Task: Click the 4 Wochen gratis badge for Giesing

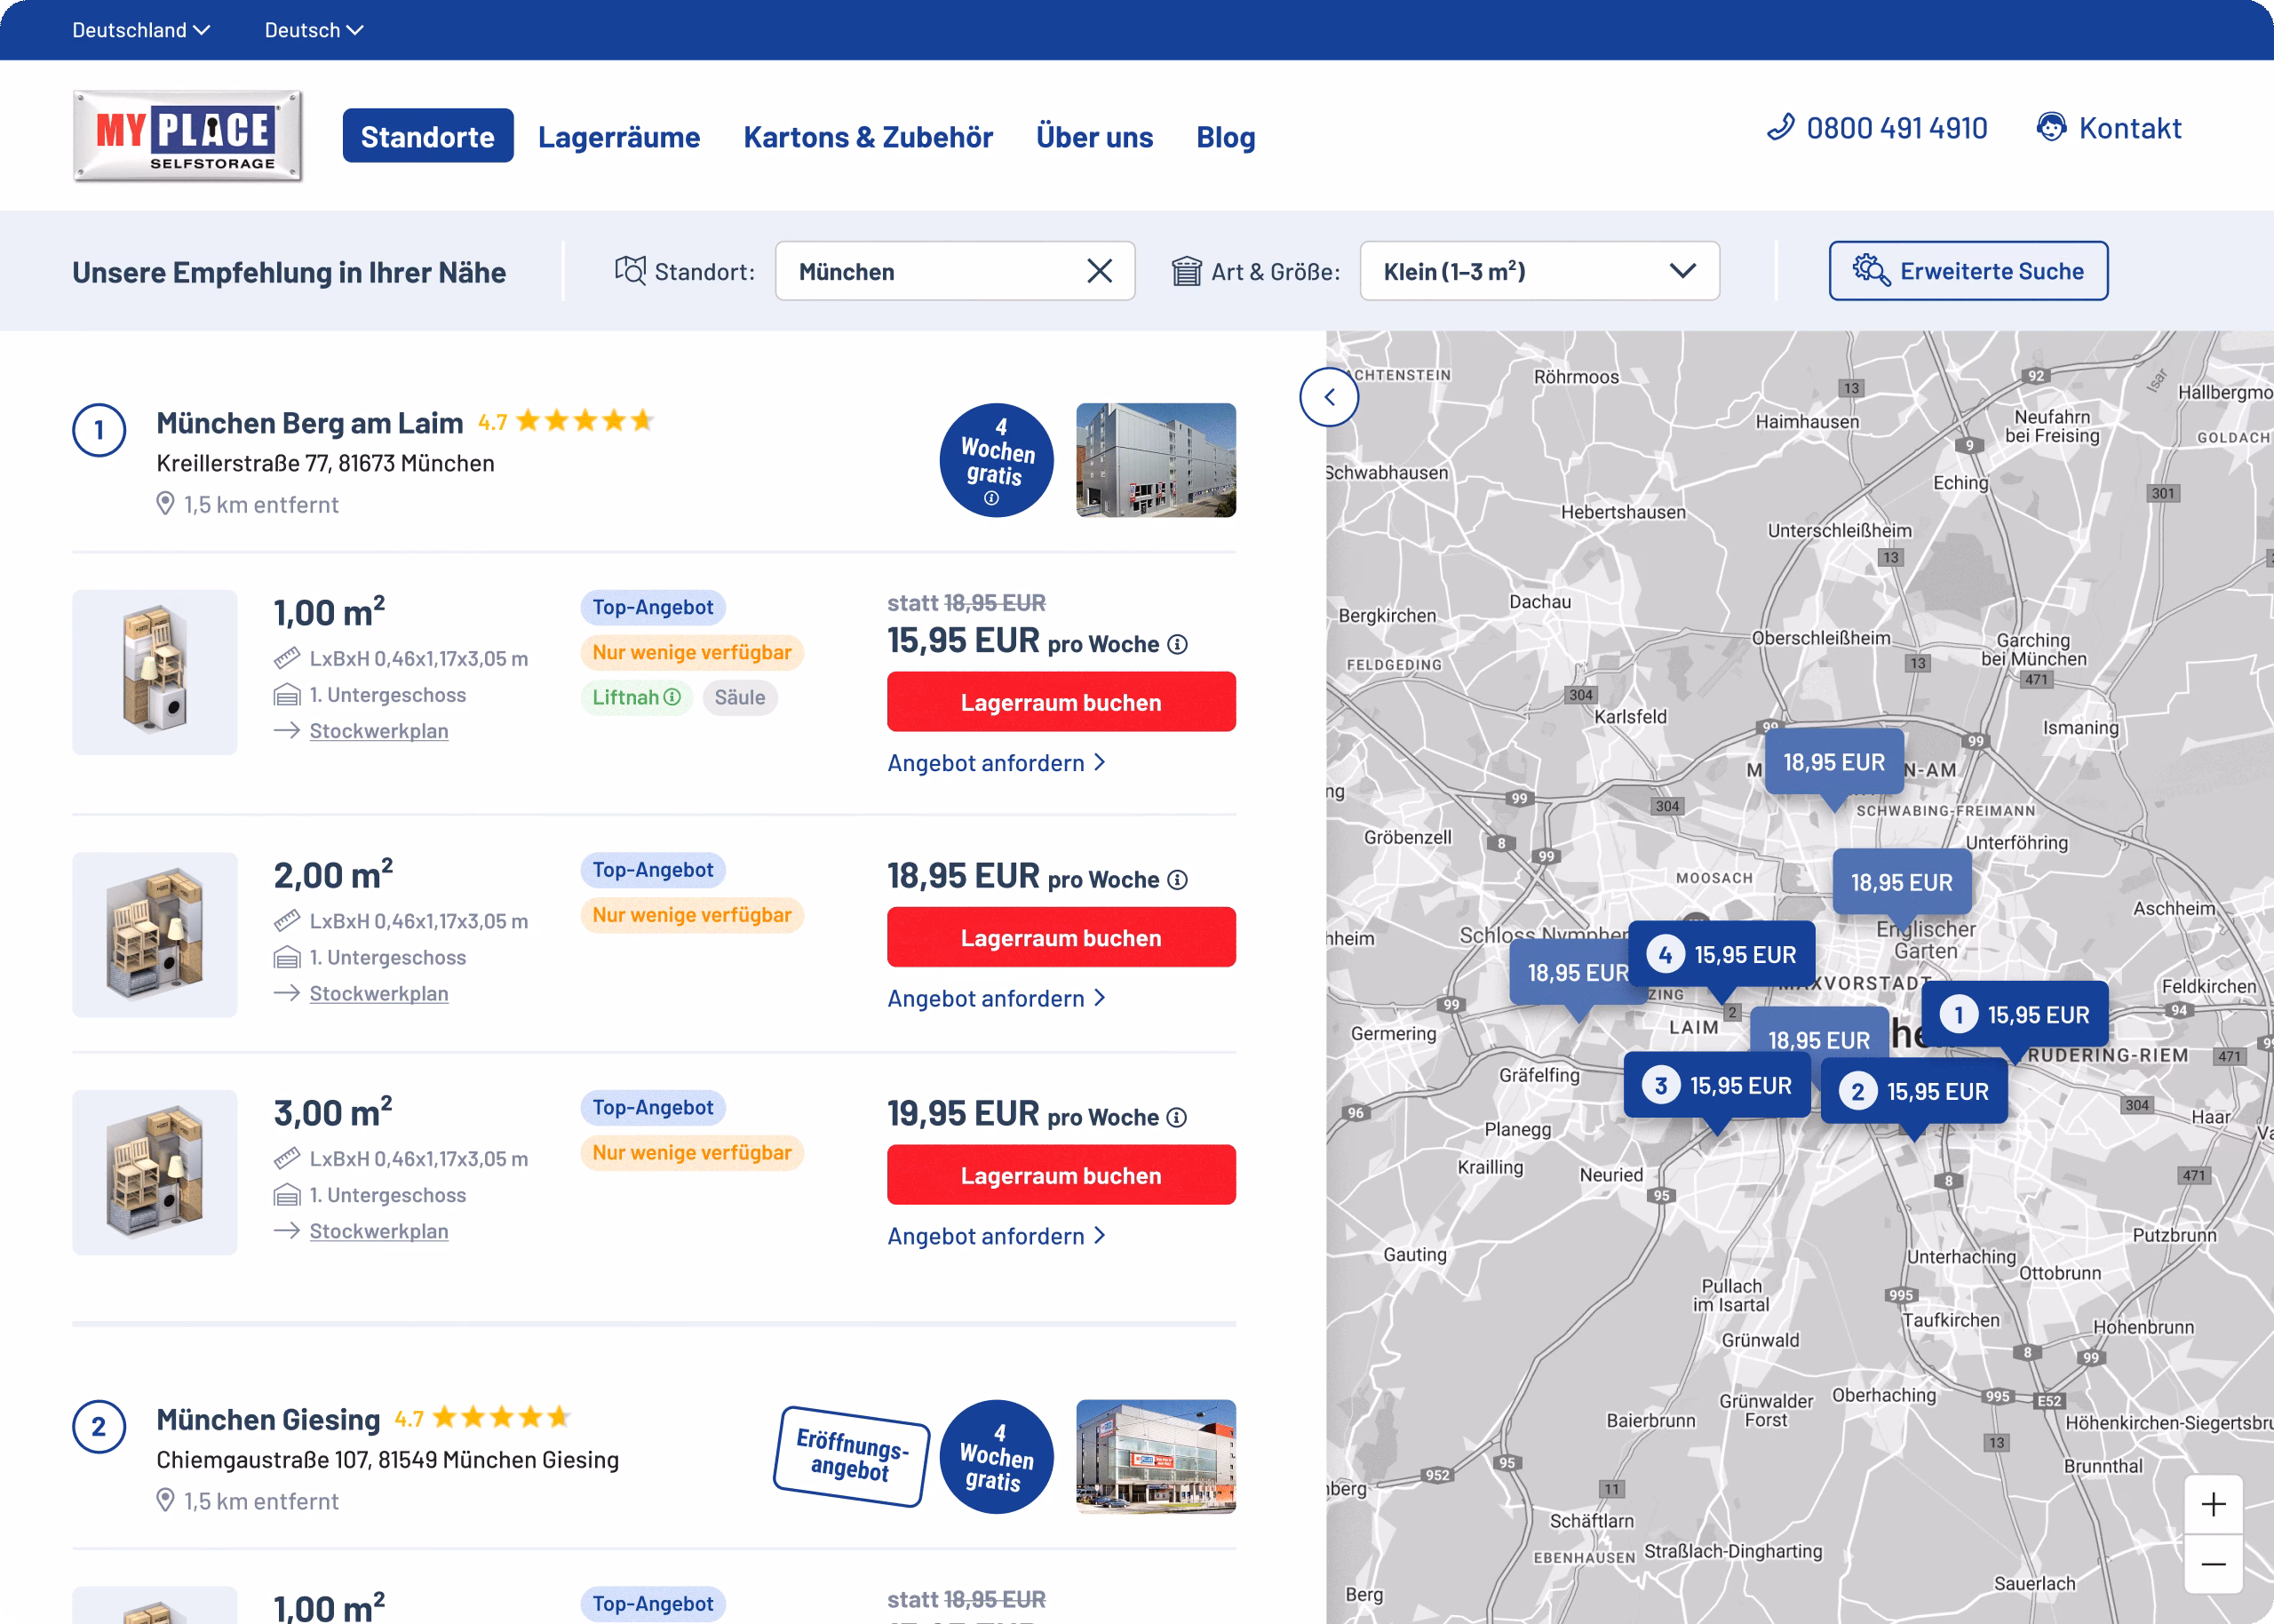Action: [996, 1457]
